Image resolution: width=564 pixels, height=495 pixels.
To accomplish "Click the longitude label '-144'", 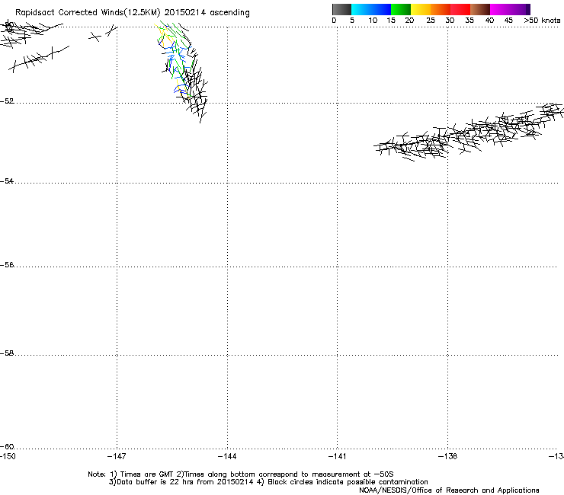I will 227,456.
